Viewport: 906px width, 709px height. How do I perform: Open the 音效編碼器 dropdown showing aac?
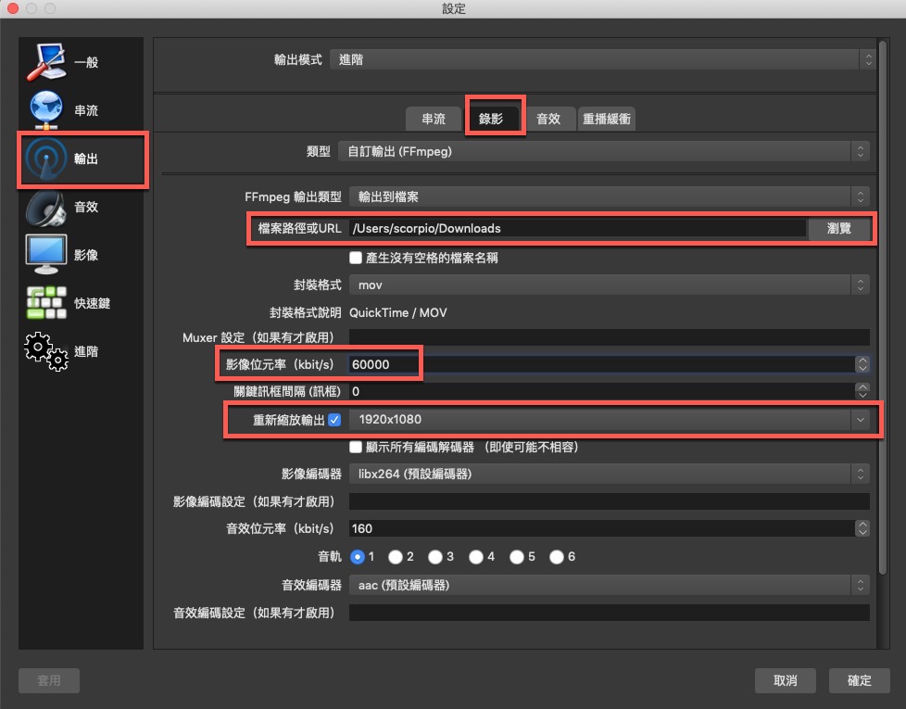pos(609,586)
